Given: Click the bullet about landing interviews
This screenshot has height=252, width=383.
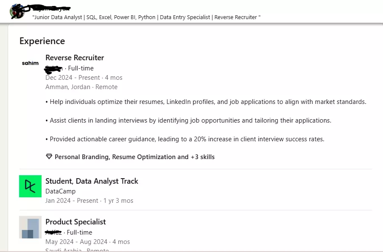Looking at the screenshot, I should (x=188, y=120).
